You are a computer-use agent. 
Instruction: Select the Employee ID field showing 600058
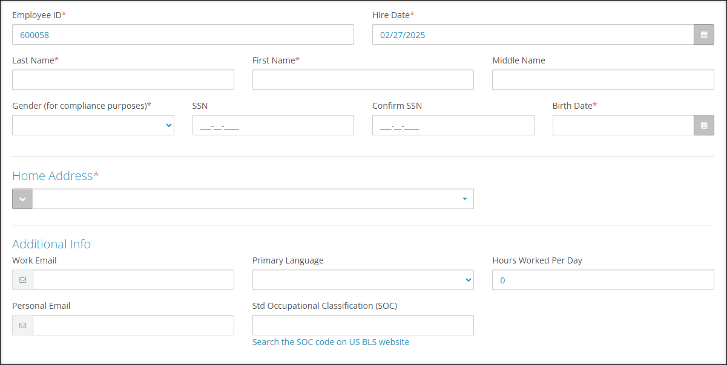tap(182, 34)
